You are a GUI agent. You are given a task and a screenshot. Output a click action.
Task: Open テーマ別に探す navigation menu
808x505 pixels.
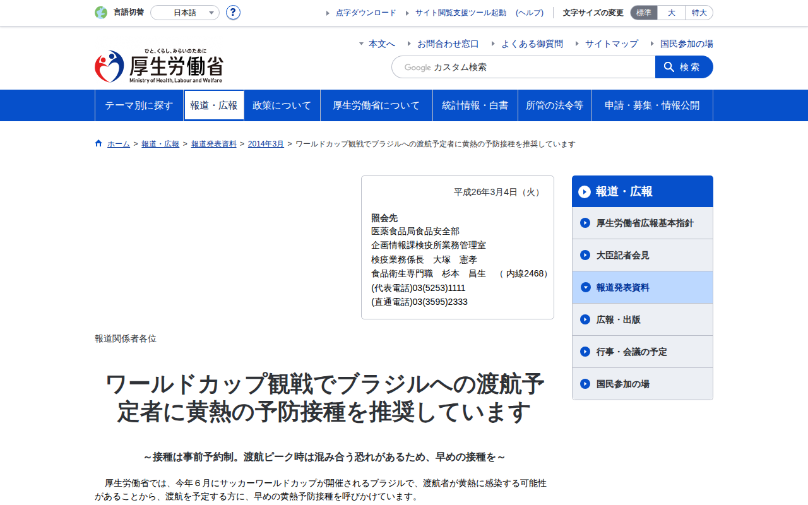click(x=139, y=105)
